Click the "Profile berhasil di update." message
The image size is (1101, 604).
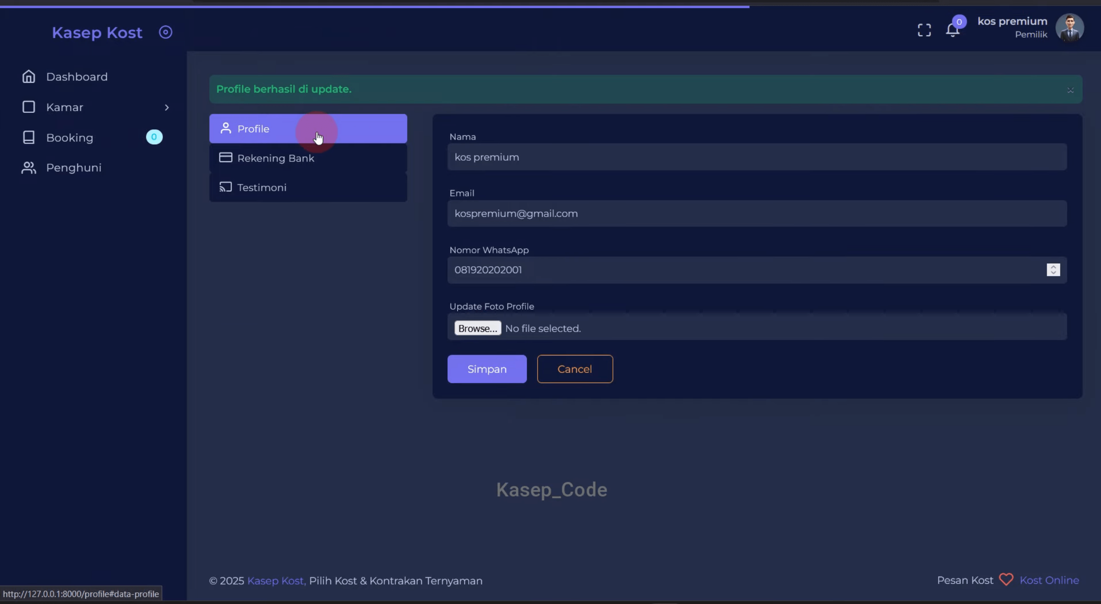pos(284,89)
